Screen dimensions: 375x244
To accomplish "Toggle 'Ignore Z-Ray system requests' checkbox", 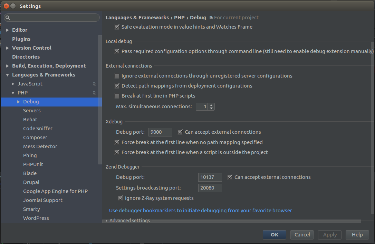I will (121, 198).
